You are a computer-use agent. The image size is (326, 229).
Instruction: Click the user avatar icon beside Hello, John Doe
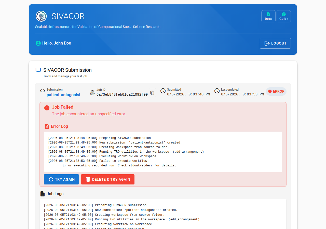(38, 43)
